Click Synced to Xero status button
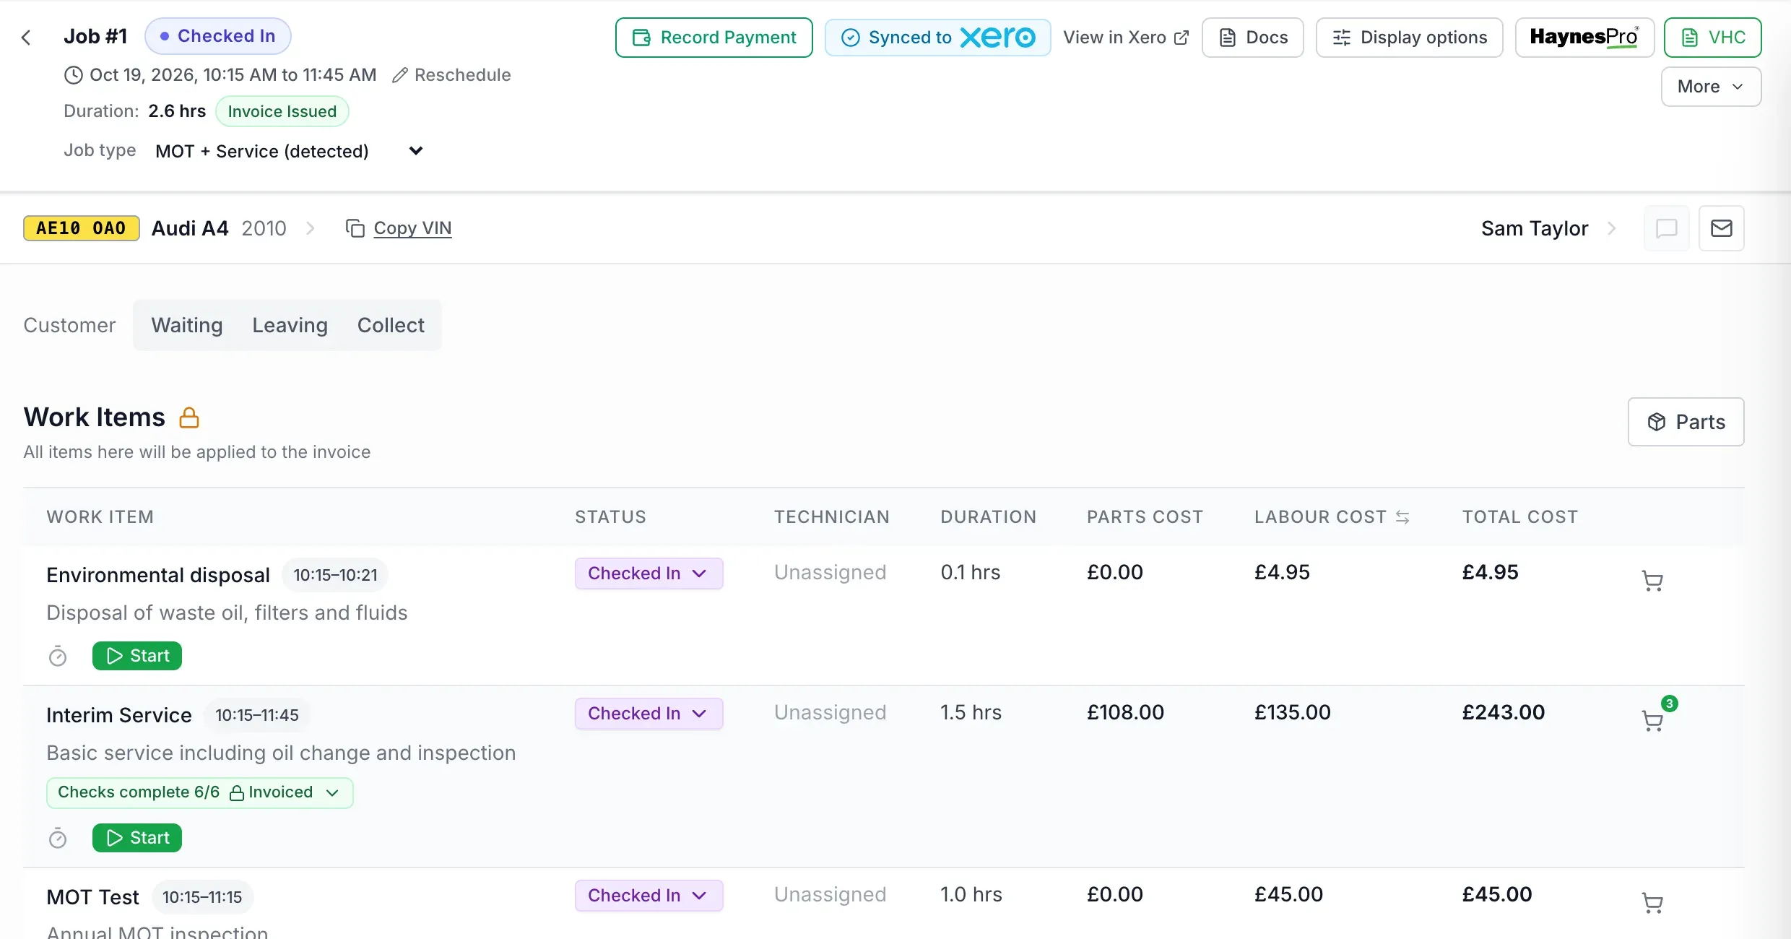 click(x=937, y=38)
